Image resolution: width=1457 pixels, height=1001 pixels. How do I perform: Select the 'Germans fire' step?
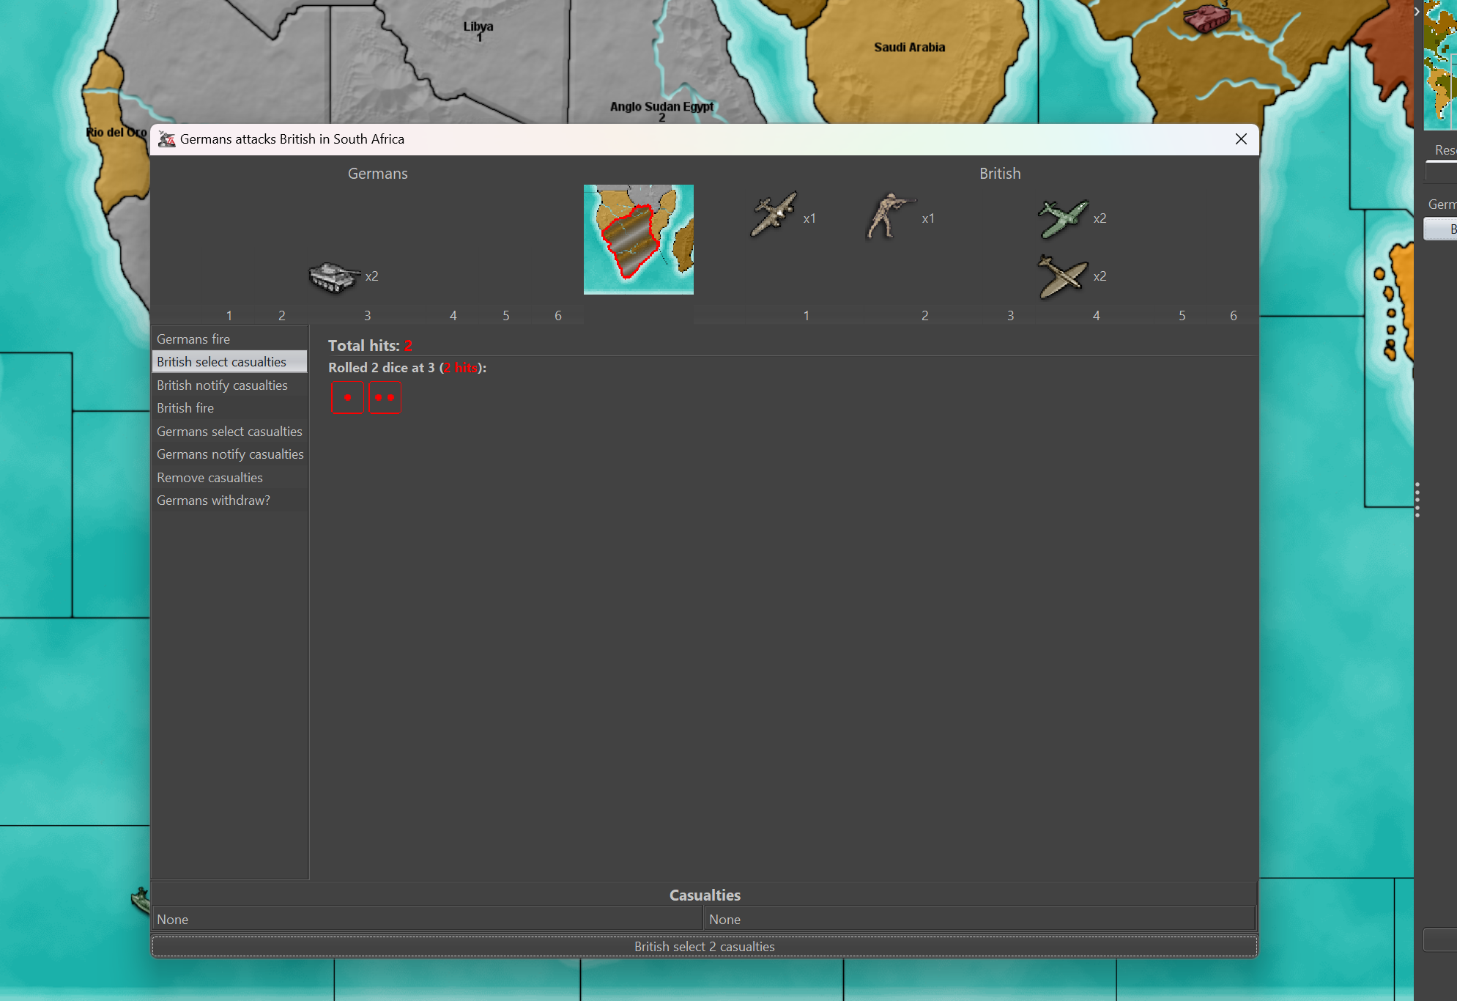[x=229, y=339]
